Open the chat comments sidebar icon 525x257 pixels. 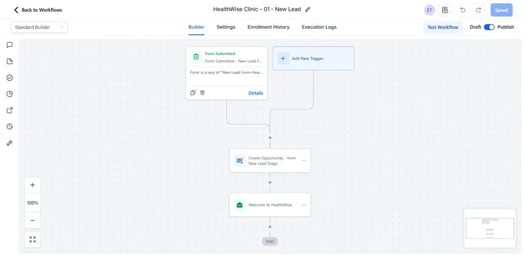[10, 45]
